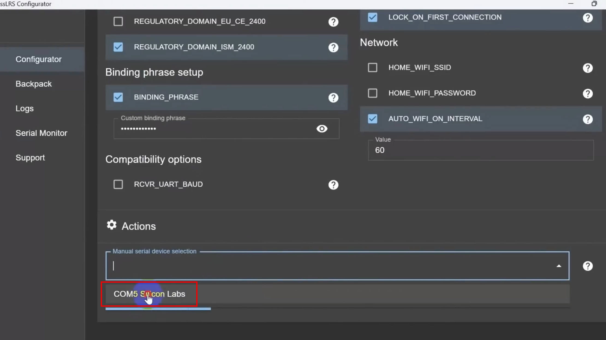Show binding phrase with eye icon
Viewport: 606px width, 340px height.
[x=322, y=129]
